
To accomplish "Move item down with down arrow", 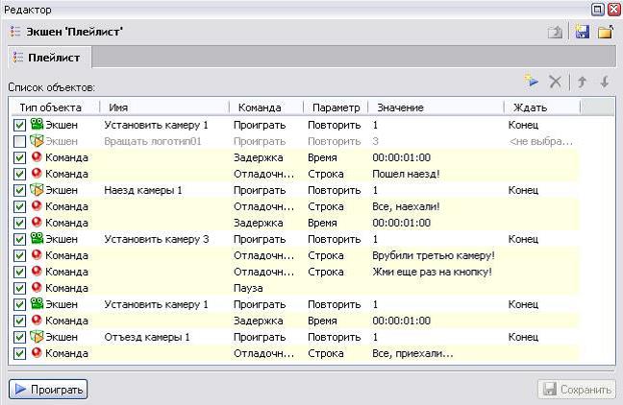I will pyautogui.click(x=605, y=82).
